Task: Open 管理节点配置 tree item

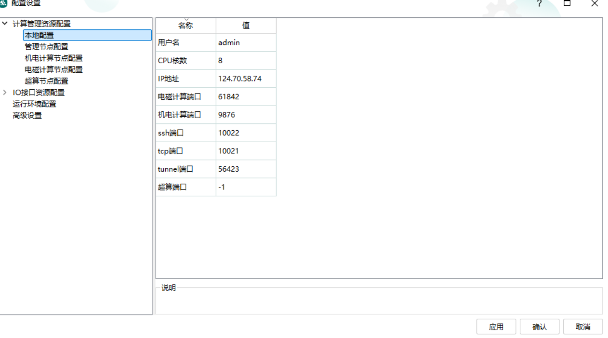Action: click(46, 47)
